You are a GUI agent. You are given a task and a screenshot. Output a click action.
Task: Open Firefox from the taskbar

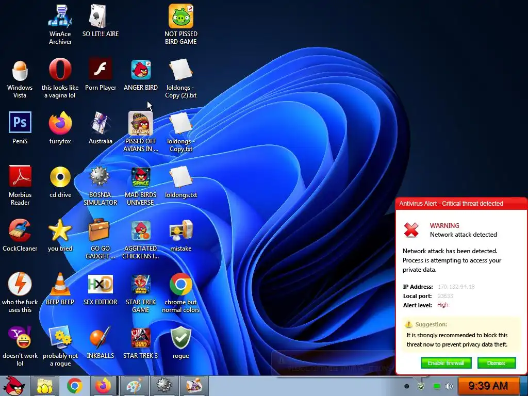[x=103, y=386]
